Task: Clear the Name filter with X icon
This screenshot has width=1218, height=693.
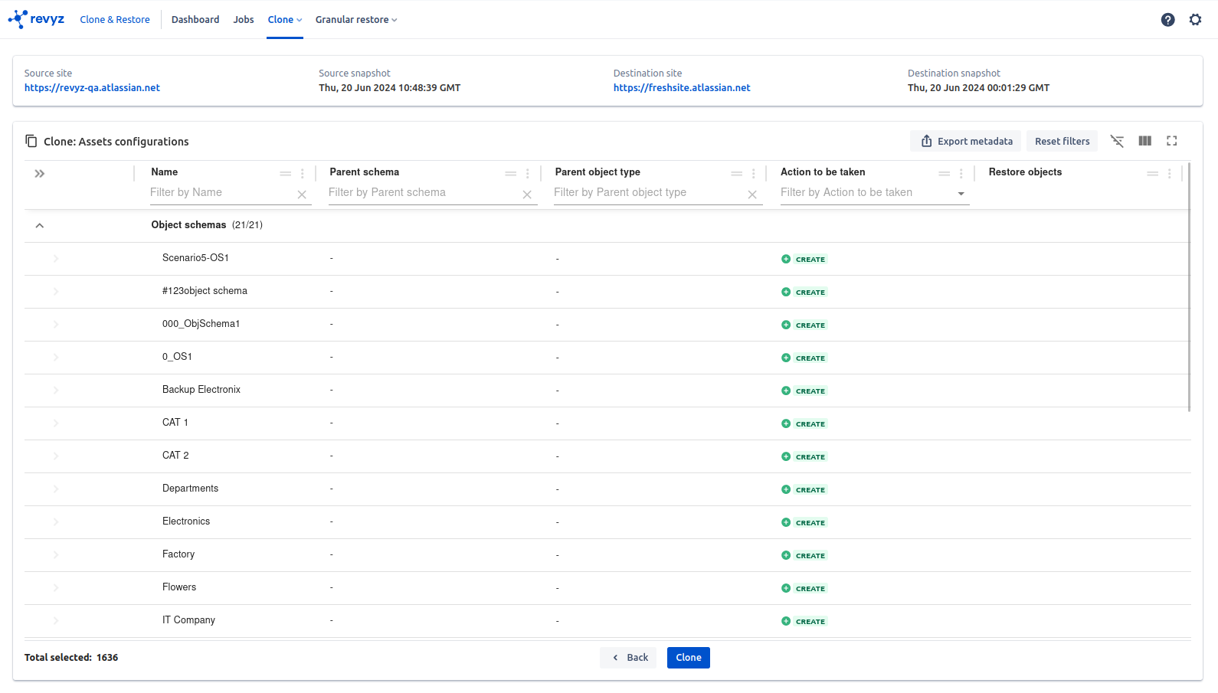Action: pos(302,194)
